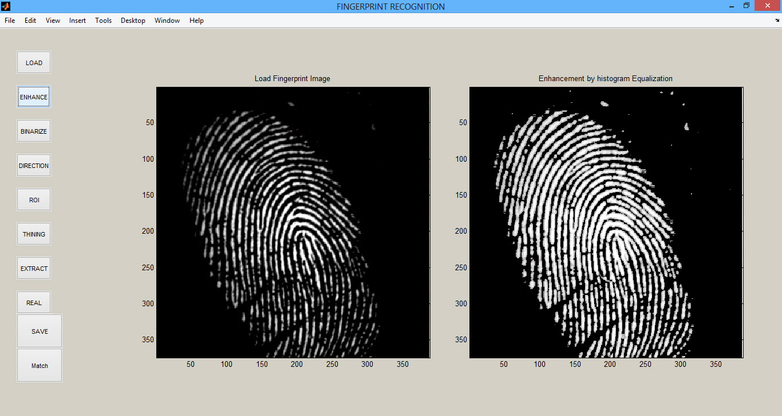Screen dimensions: 782x416
Task: Save the fingerprint with SAVE button
Action: click(40, 331)
